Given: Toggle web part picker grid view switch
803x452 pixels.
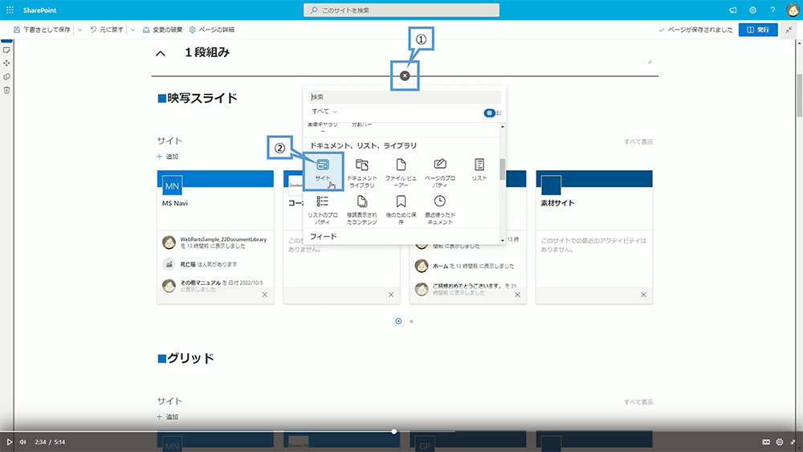Looking at the screenshot, I should coord(489,112).
